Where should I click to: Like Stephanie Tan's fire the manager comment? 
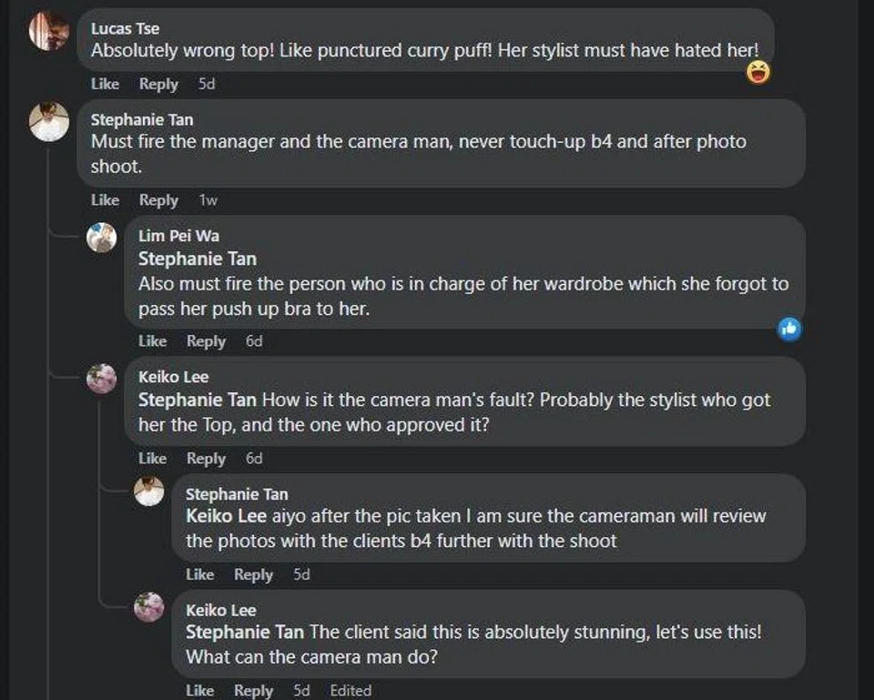click(x=105, y=200)
